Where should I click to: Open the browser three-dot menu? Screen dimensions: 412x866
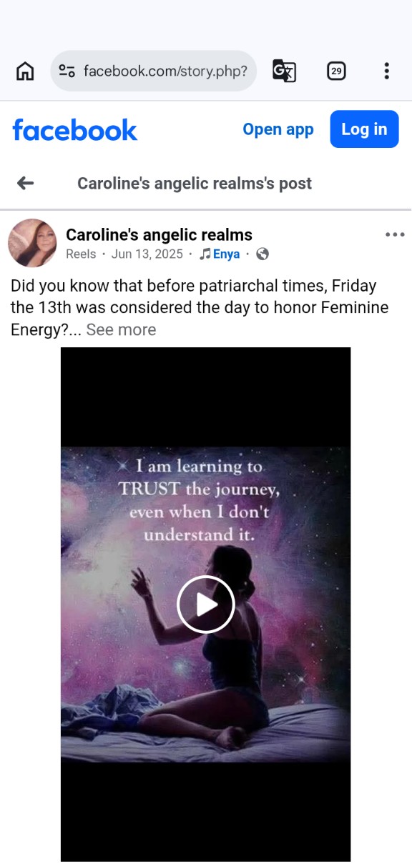[386, 71]
